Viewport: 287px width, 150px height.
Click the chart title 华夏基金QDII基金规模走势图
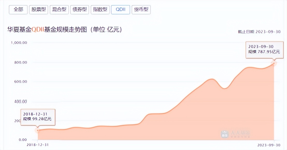coord(64,29)
